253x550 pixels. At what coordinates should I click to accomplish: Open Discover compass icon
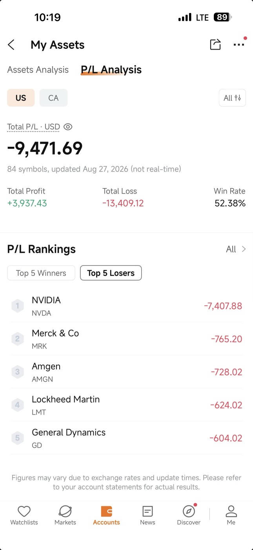pos(189,511)
